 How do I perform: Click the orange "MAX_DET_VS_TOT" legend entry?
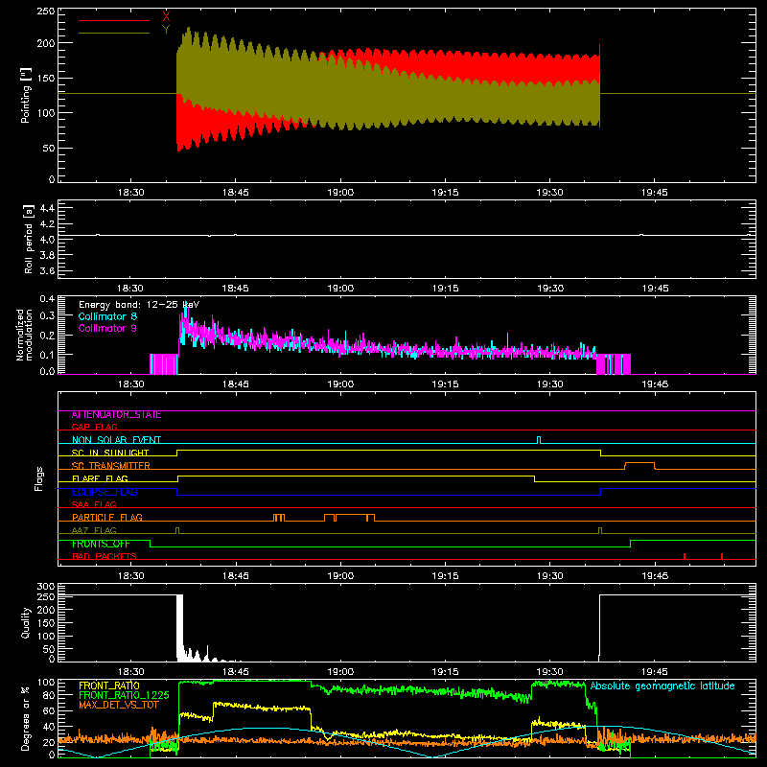click(x=119, y=705)
